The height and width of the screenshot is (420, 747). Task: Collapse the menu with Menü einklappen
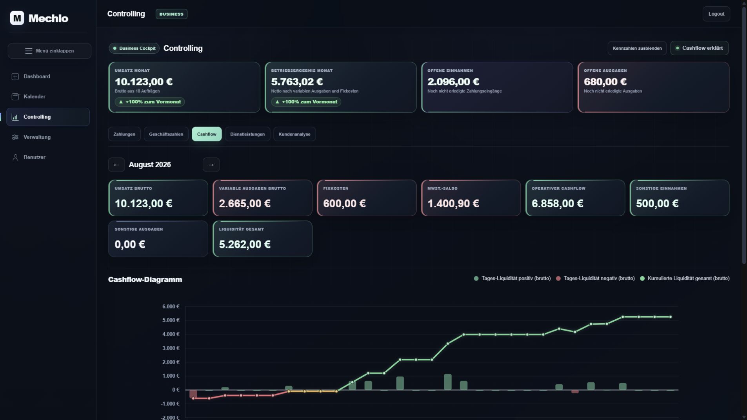click(49, 51)
